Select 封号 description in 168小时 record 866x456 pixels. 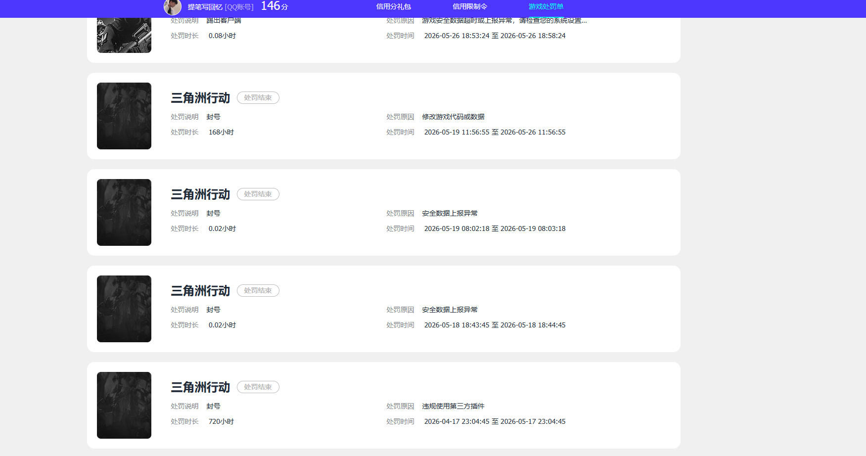tap(213, 117)
